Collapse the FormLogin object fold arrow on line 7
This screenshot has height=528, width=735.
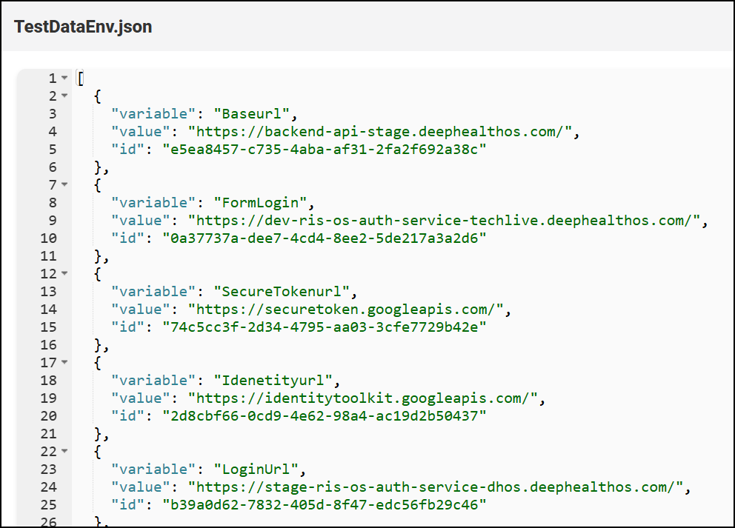64,184
